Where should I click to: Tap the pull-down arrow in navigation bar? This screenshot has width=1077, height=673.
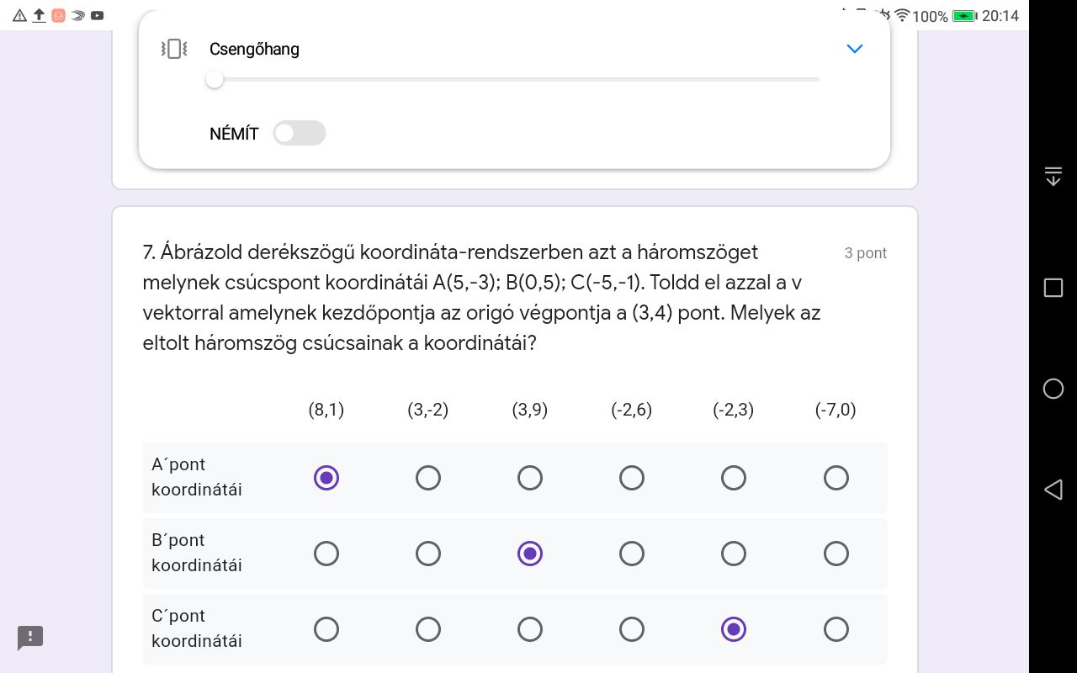pyautogui.click(x=1053, y=176)
